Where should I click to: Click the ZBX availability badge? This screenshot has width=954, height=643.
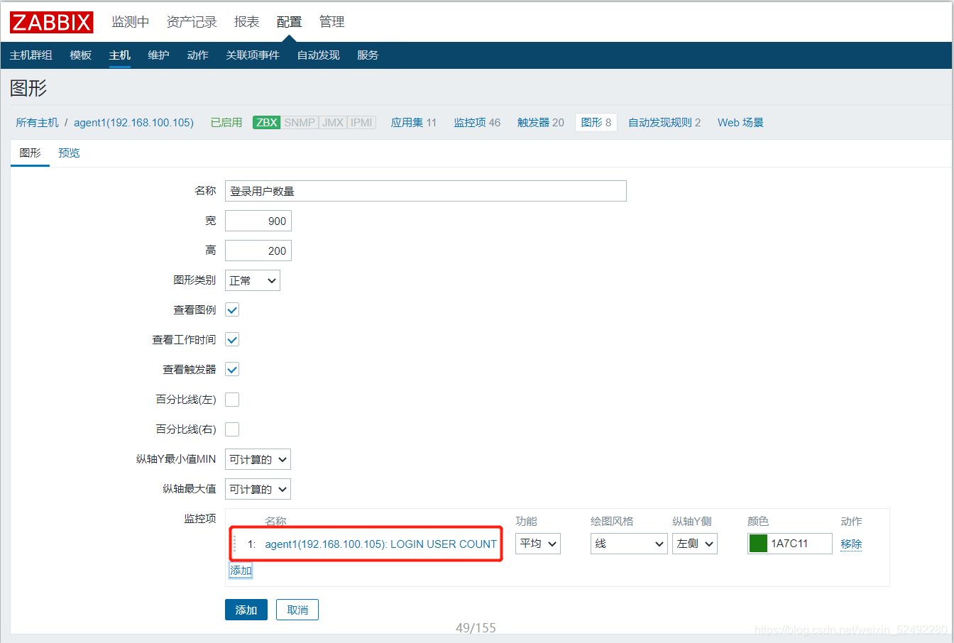267,122
